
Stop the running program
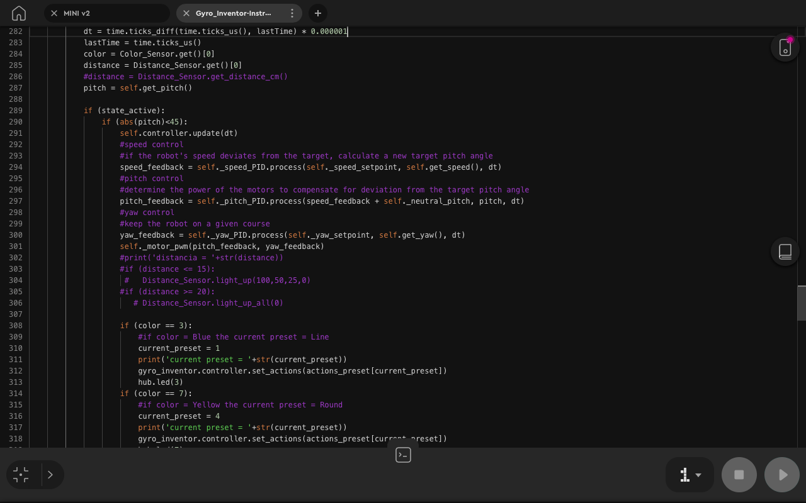point(739,475)
